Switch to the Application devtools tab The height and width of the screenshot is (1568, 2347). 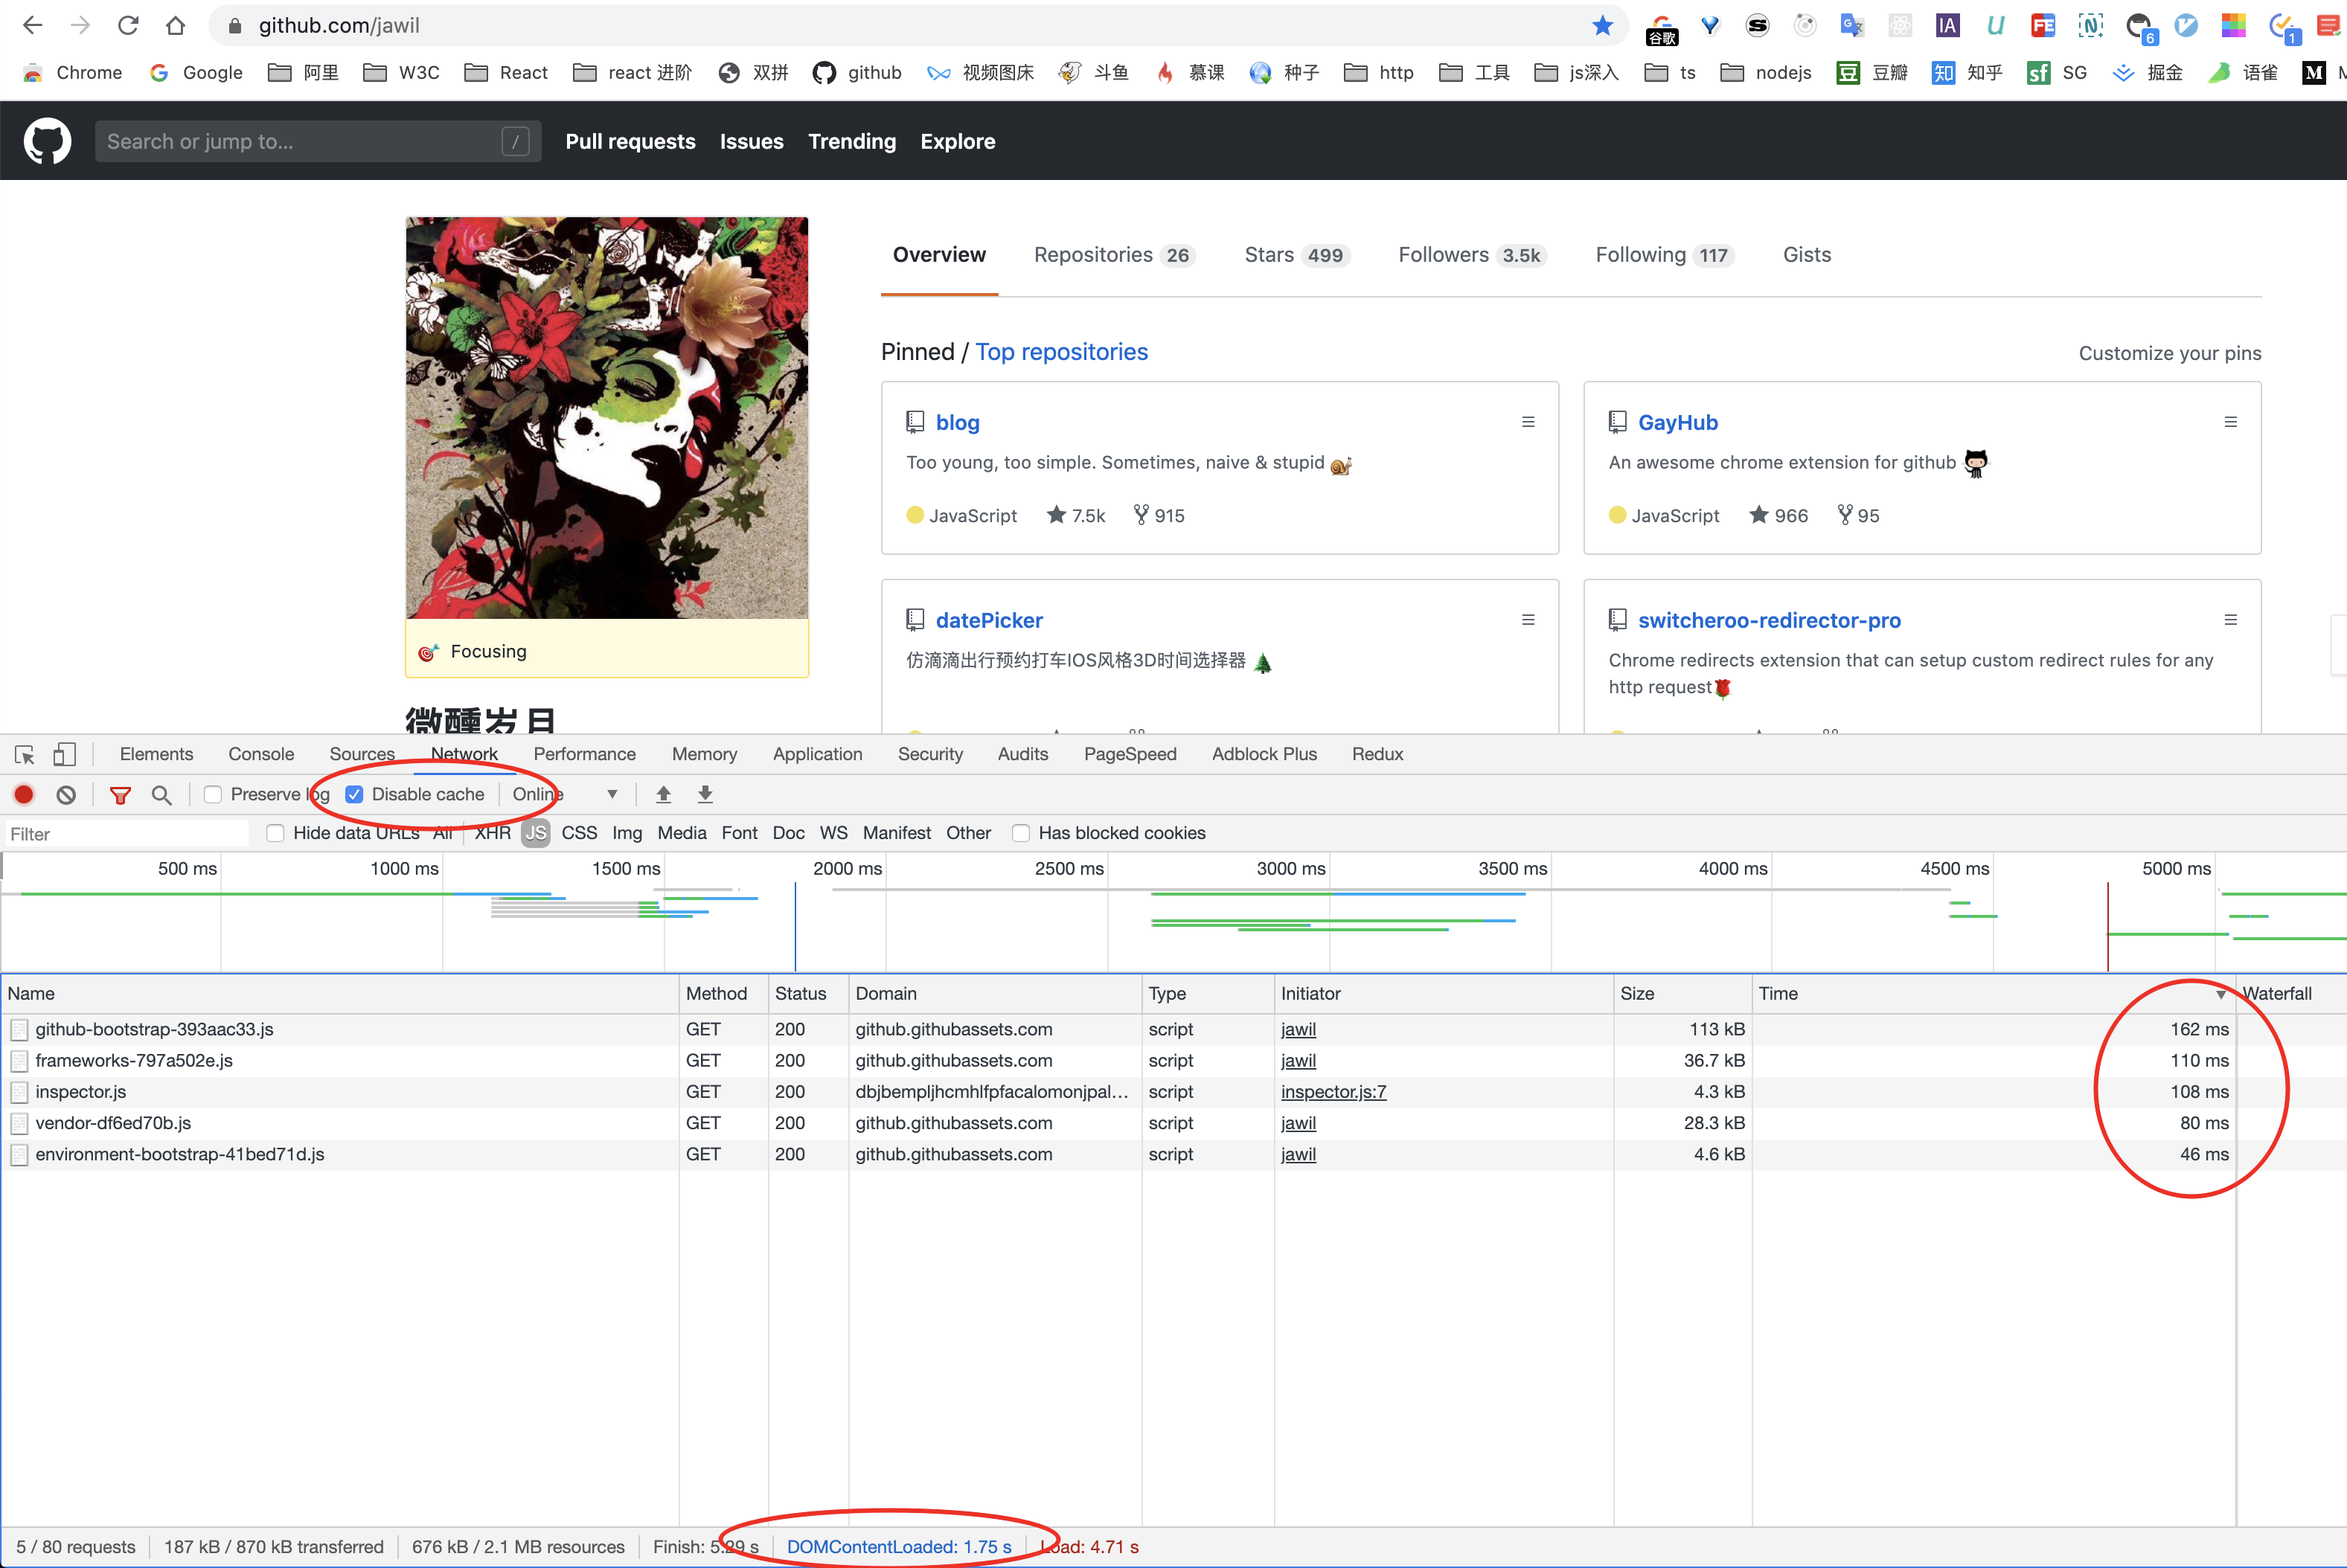coord(817,755)
